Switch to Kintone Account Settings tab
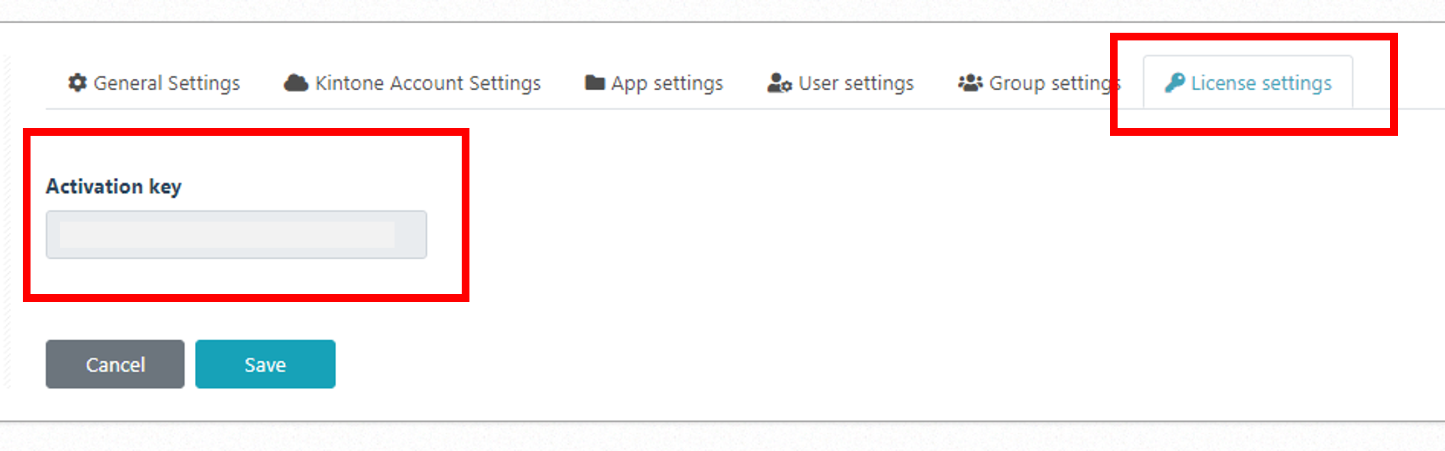This screenshot has height=451, width=1445. (x=412, y=83)
